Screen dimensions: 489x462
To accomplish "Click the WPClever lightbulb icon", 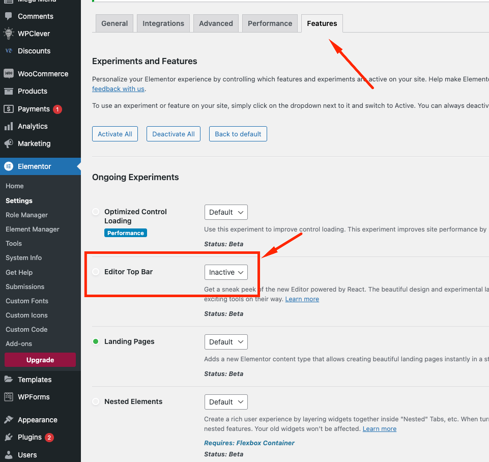I will pyautogui.click(x=9, y=34).
